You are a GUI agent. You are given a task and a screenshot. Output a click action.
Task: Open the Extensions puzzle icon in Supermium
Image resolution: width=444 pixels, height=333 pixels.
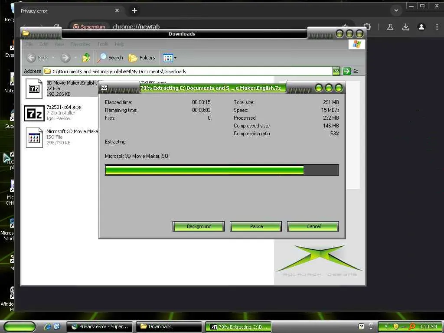point(367,27)
